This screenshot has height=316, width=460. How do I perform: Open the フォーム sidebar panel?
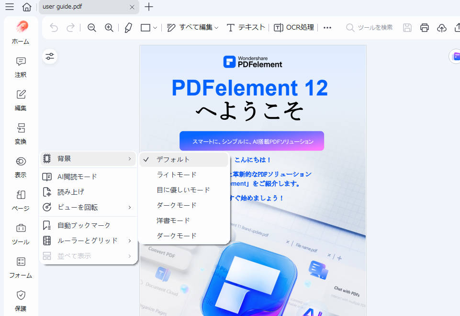[20, 267]
